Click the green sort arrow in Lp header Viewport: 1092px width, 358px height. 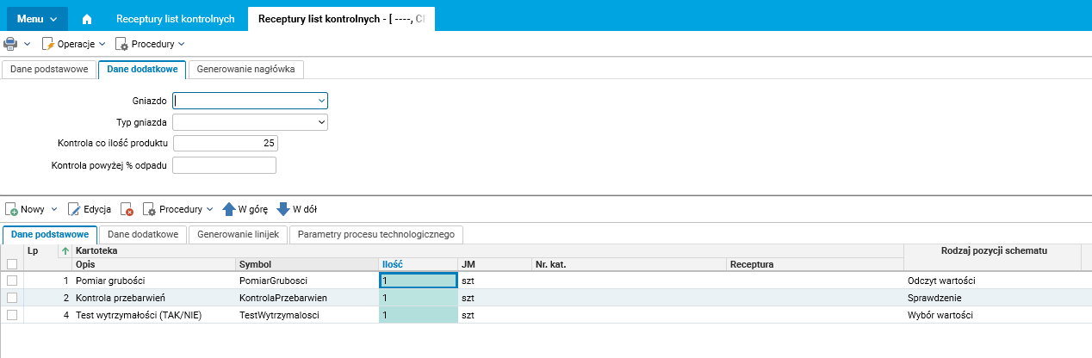pyautogui.click(x=65, y=250)
